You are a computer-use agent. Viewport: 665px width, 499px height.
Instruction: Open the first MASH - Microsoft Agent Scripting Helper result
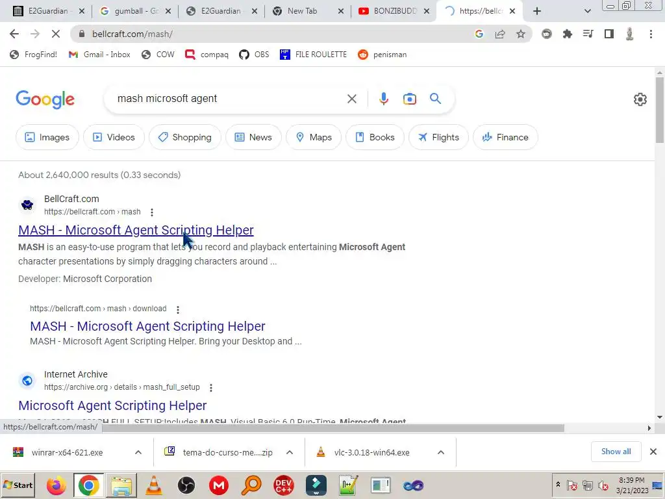point(136,230)
